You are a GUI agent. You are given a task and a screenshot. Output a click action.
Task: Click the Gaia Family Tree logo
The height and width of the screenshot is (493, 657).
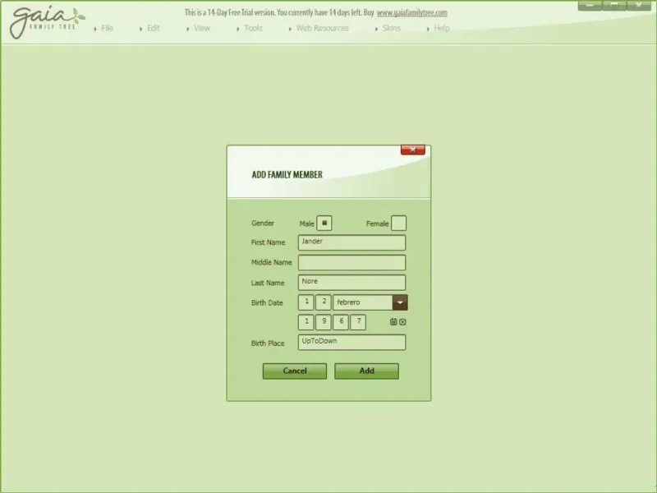(x=47, y=22)
